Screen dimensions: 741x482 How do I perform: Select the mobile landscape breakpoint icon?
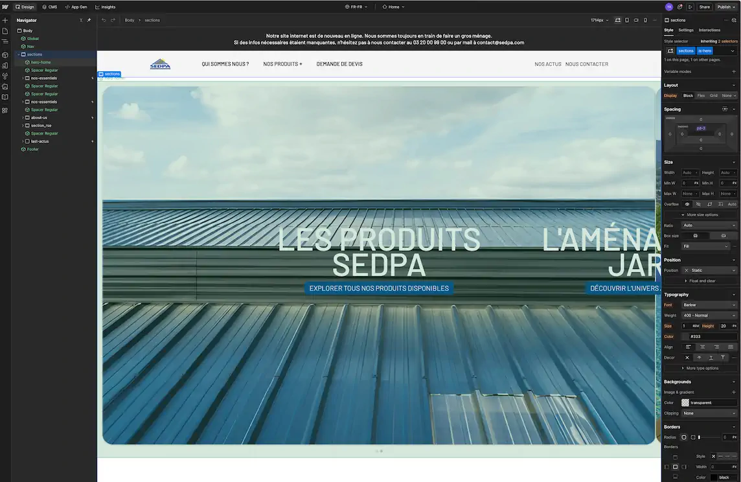636,20
